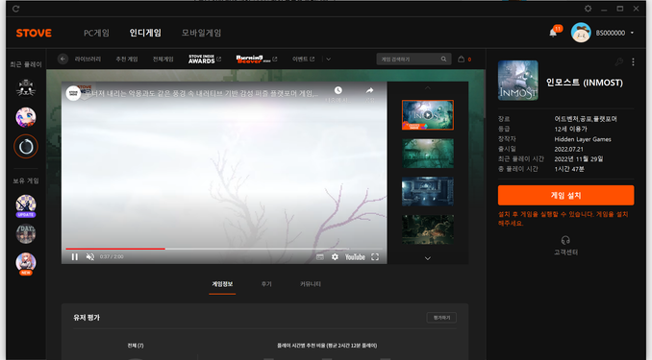Click the video channel logo
This screenshot has height=360, width=652.
tap(74, 93)
